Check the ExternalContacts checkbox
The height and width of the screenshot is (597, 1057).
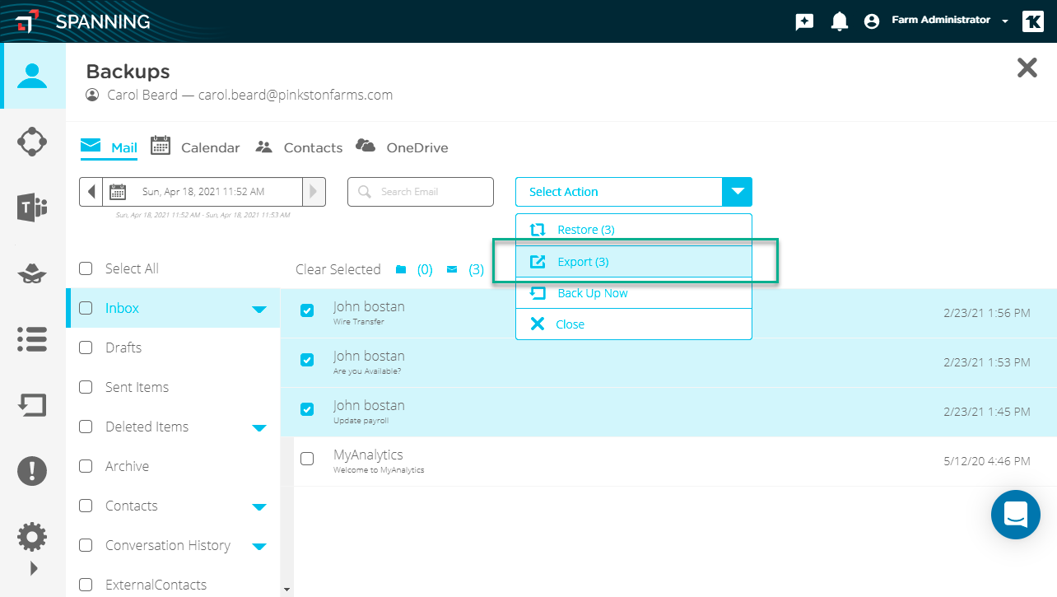(86, 585)
